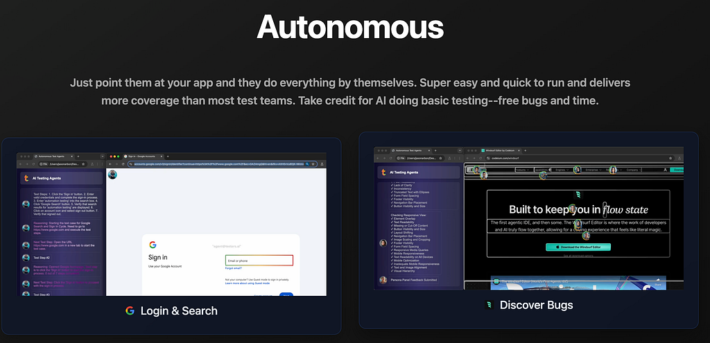This screenshot has height=343, width=710.
Task: Click the 'Image Scaling and Cropping' check item
Action: pos(410,240)
